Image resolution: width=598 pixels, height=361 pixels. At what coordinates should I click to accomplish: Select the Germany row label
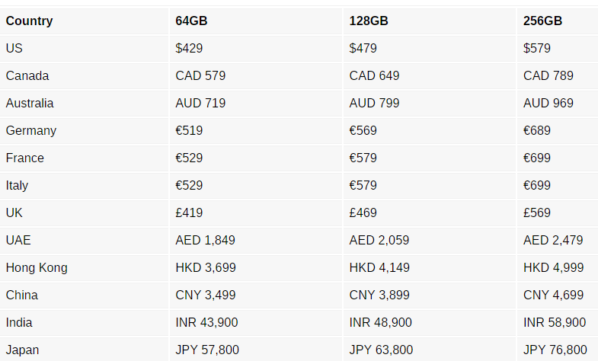click(x=31, y=131)
